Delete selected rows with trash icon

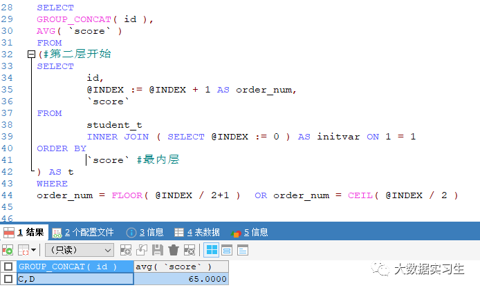point(174,250)
